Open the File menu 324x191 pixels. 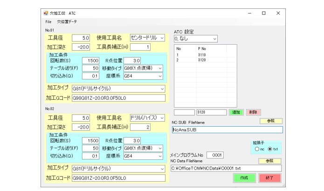click(x=48, y=22)
